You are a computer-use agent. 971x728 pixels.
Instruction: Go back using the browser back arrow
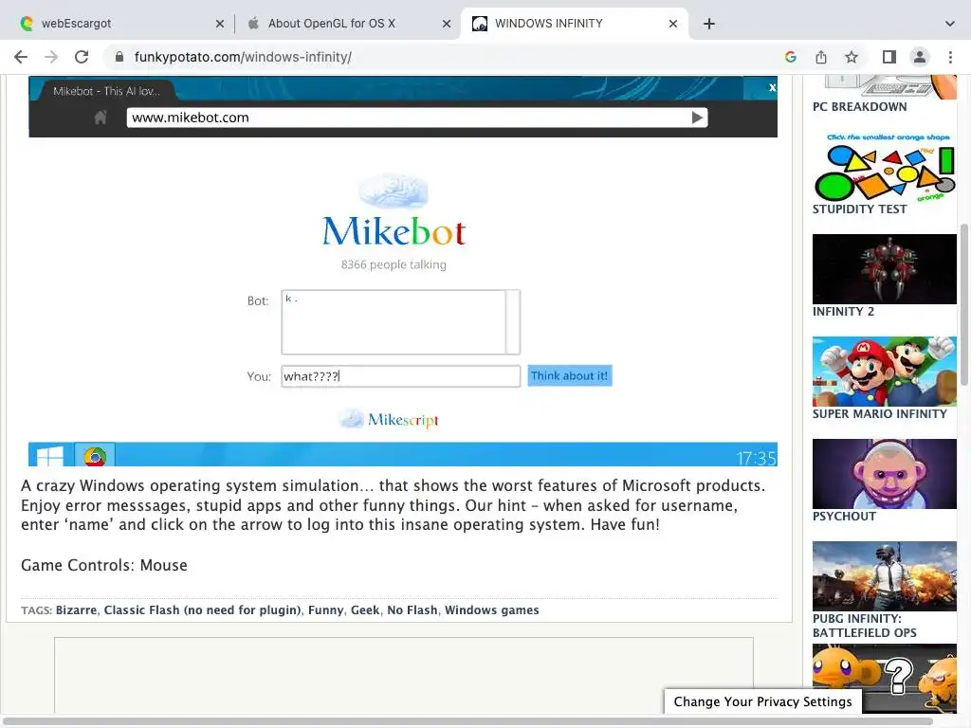21,57
